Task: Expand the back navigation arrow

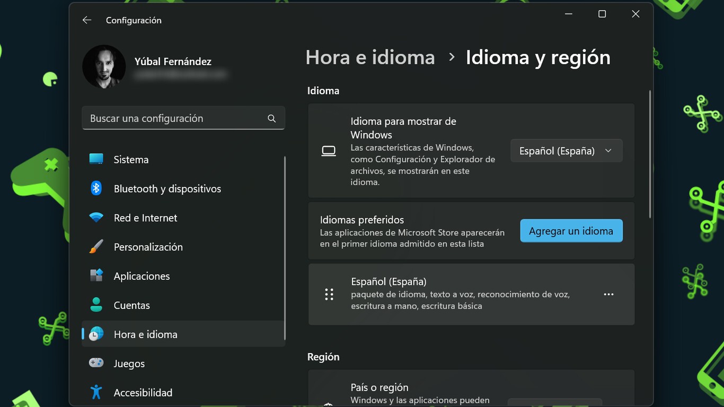Action: click(x=86, y=20)
